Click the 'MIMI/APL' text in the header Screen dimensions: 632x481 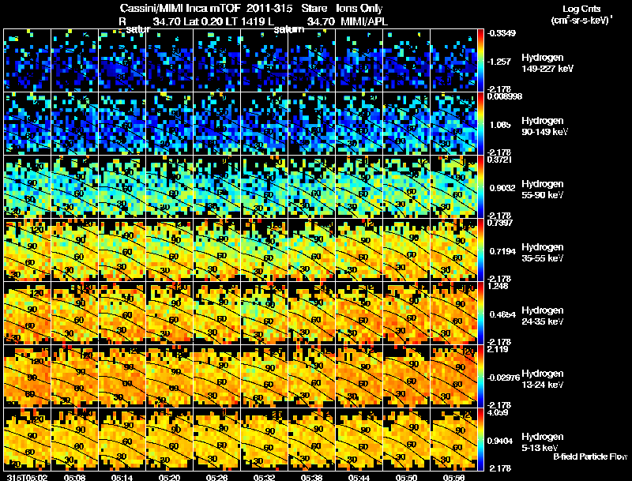coord(364,21)
